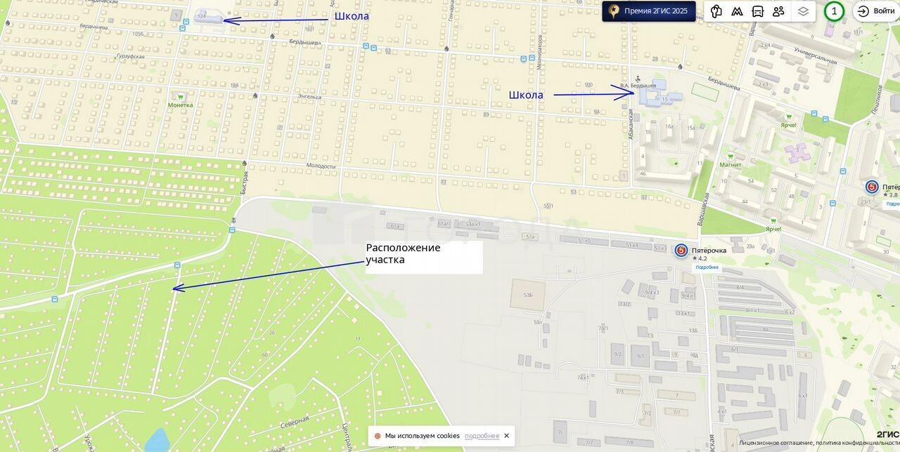
Task: Click the bus stop icon on Бердышева street
Action: (x=366, y=47)
